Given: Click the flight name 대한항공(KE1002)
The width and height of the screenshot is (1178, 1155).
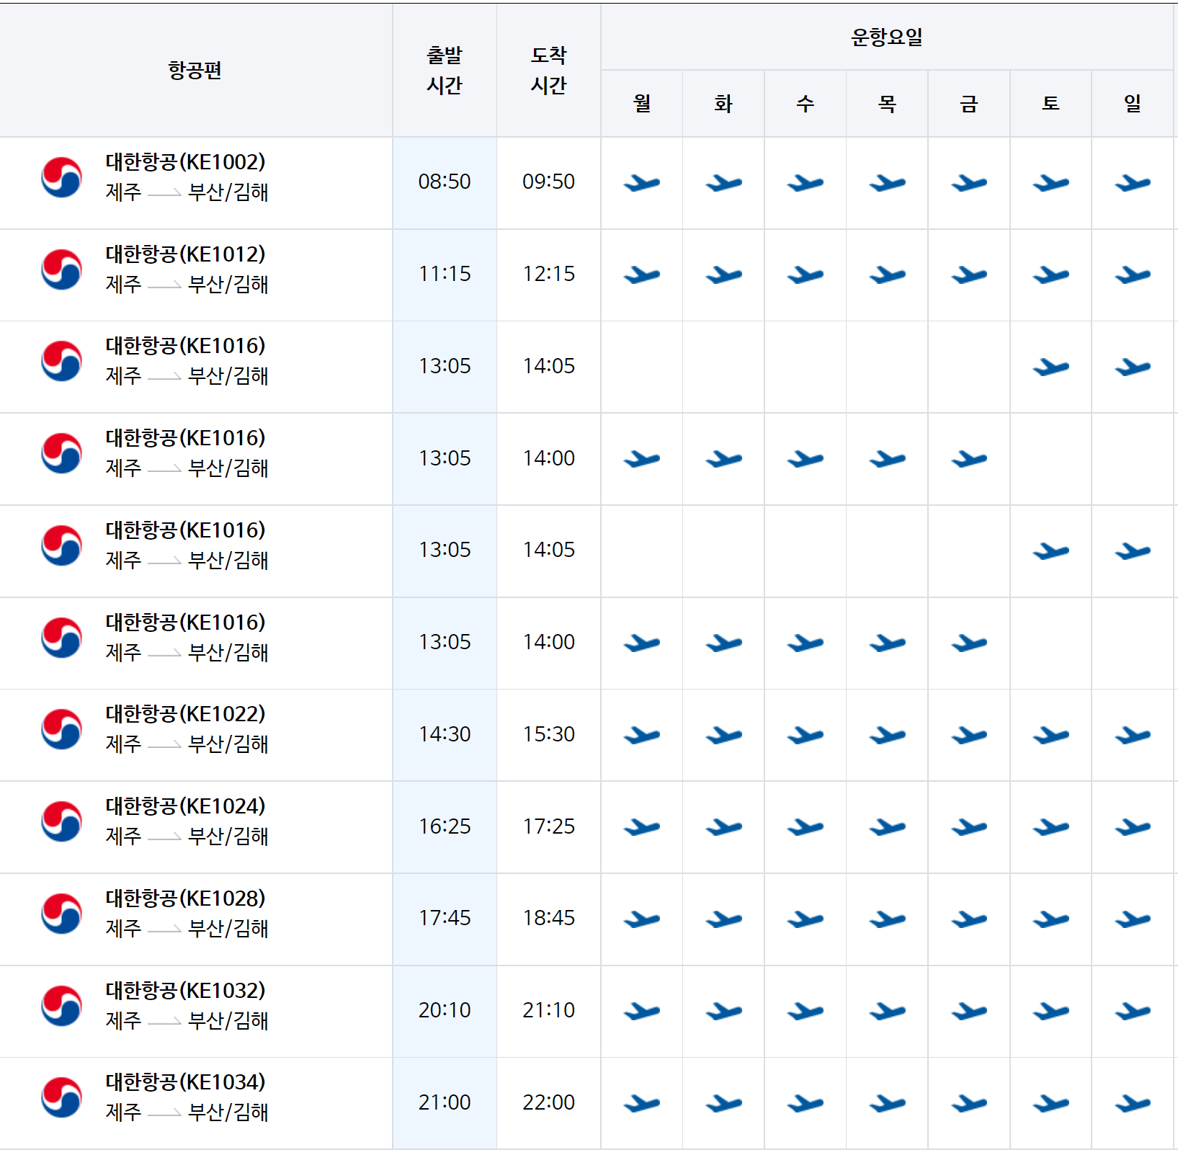Looking at the screenshot, I should click(186, 162).
